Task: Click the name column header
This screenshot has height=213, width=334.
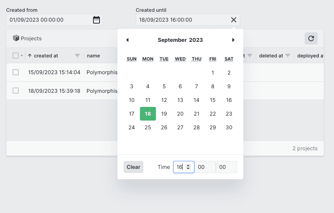Action: 93,56
